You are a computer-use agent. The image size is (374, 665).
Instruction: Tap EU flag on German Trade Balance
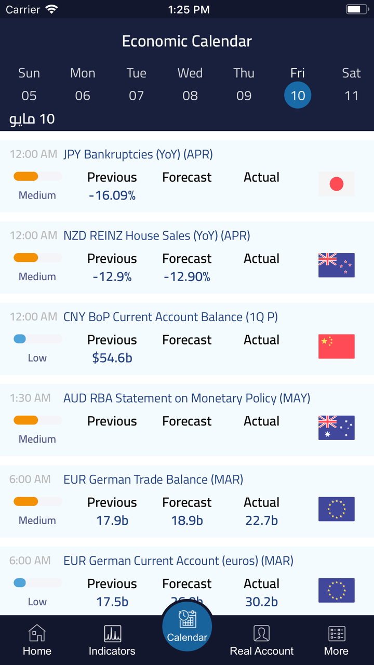coord(337,509)
